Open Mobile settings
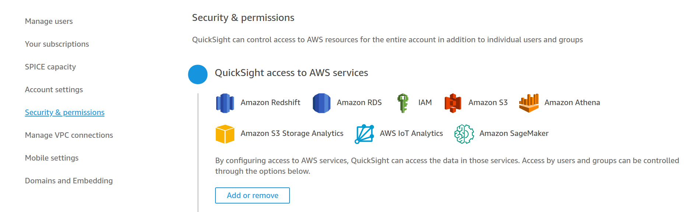Screen dimensions: 698x212 [52, 158]
